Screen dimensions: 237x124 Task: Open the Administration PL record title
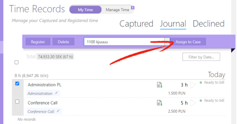click(x=44, y=85)
